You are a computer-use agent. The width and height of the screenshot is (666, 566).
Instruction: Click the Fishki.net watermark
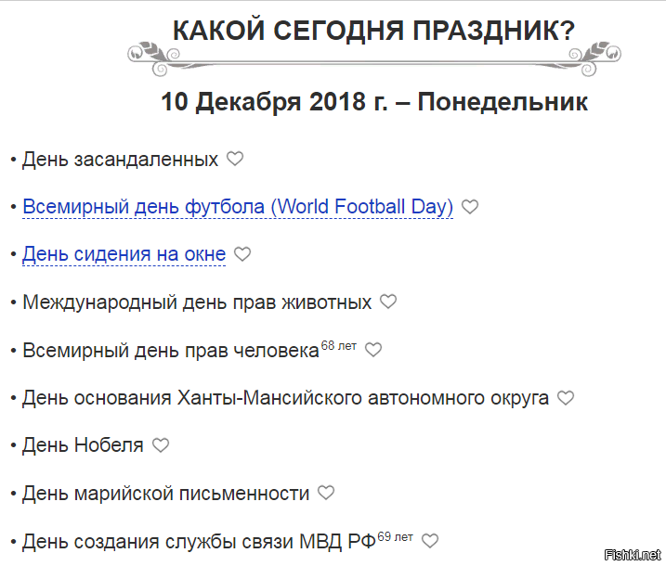click(632, 555)
